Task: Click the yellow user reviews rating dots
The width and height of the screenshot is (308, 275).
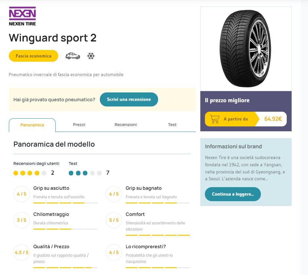Action: click(x=30, y=173)
